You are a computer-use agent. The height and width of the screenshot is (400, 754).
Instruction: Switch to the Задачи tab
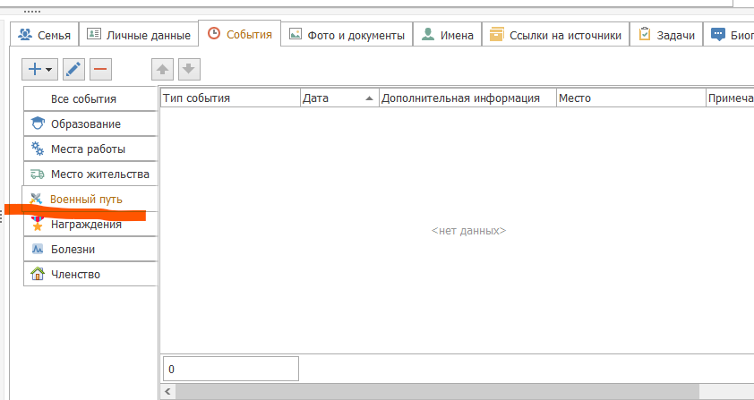tap(667, 36)
